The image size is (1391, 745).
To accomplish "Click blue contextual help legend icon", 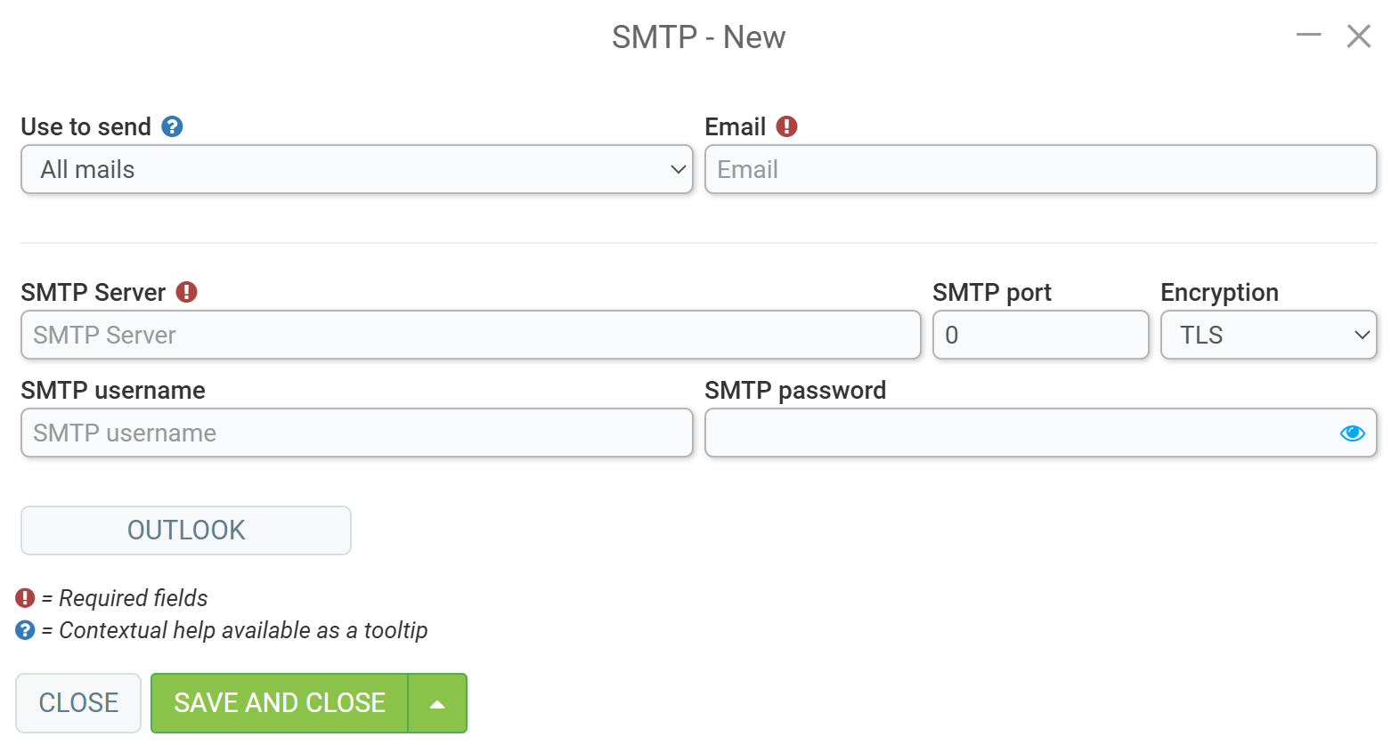I will (25, 630).
